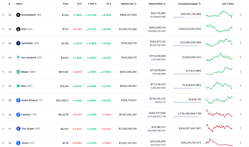Sort by 24h % column header
249x147 pixels.
[92, 4]
